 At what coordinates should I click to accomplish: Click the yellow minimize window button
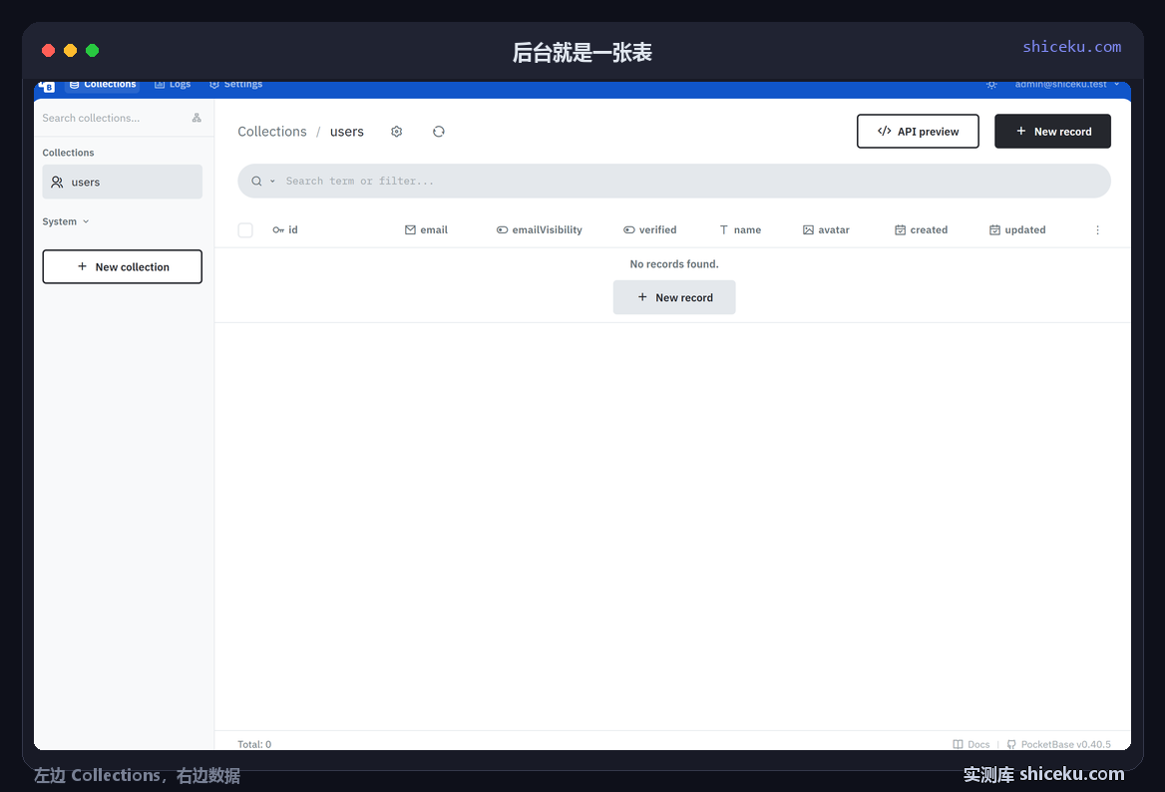click(x=71, y=51)
